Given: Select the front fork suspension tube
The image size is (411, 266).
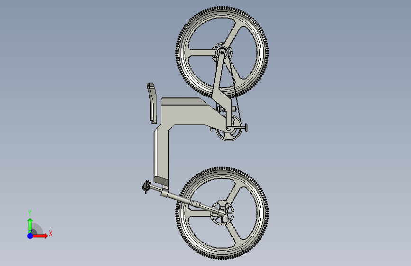Looking at the screenshot, I should pyautogui.click(x=192, y=202).
